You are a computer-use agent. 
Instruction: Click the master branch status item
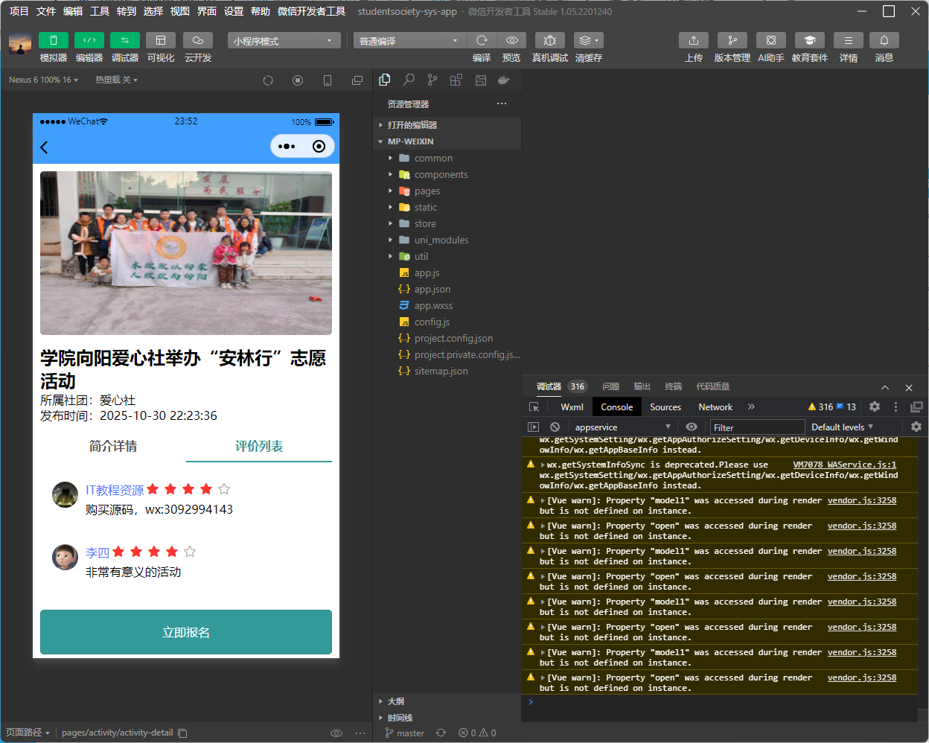(x=404, y=733)
